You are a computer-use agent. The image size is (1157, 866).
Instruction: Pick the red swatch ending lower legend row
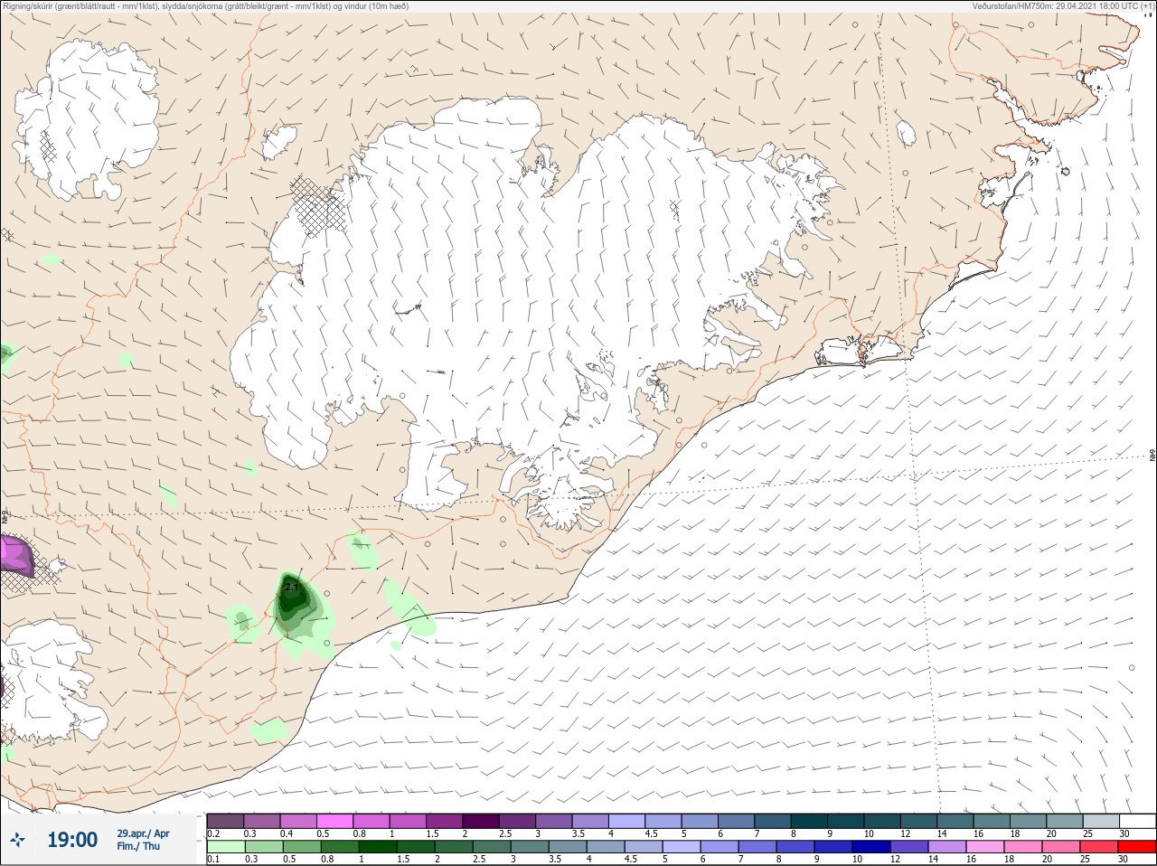coord(1137,847)
